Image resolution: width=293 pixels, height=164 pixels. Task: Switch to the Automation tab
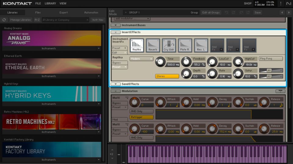(x=91, y=12)
